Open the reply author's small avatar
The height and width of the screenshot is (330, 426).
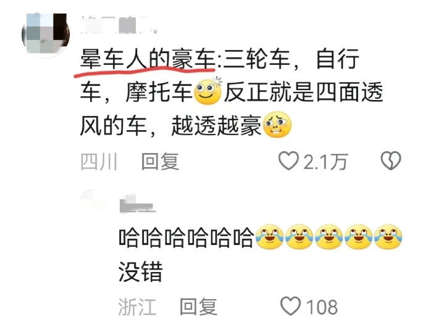pos(93,201)
